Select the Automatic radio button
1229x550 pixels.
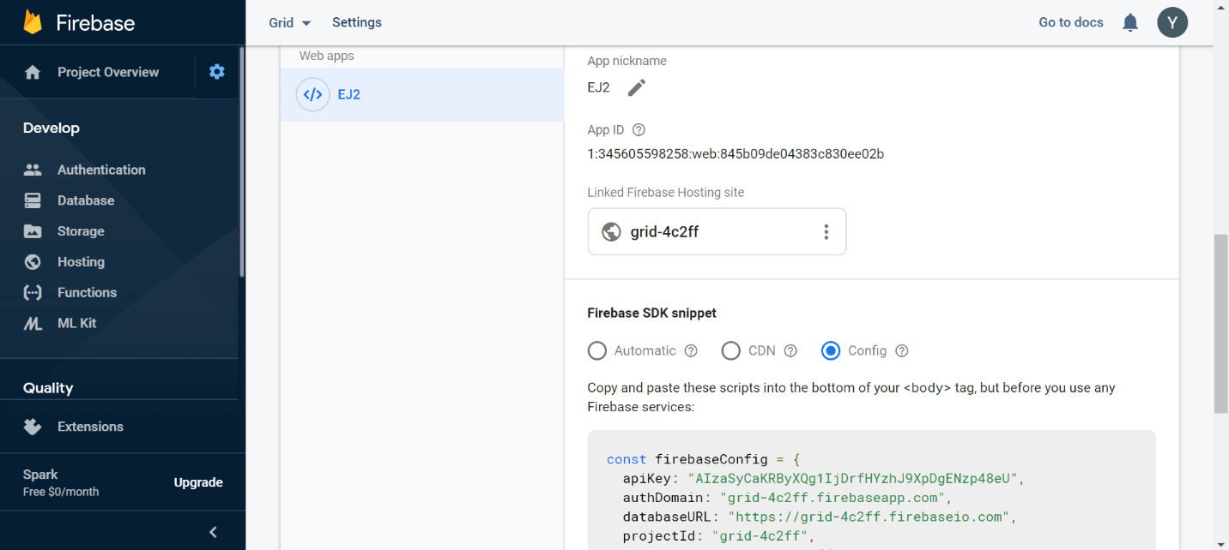pyautogui.click(x=596, y=350)
